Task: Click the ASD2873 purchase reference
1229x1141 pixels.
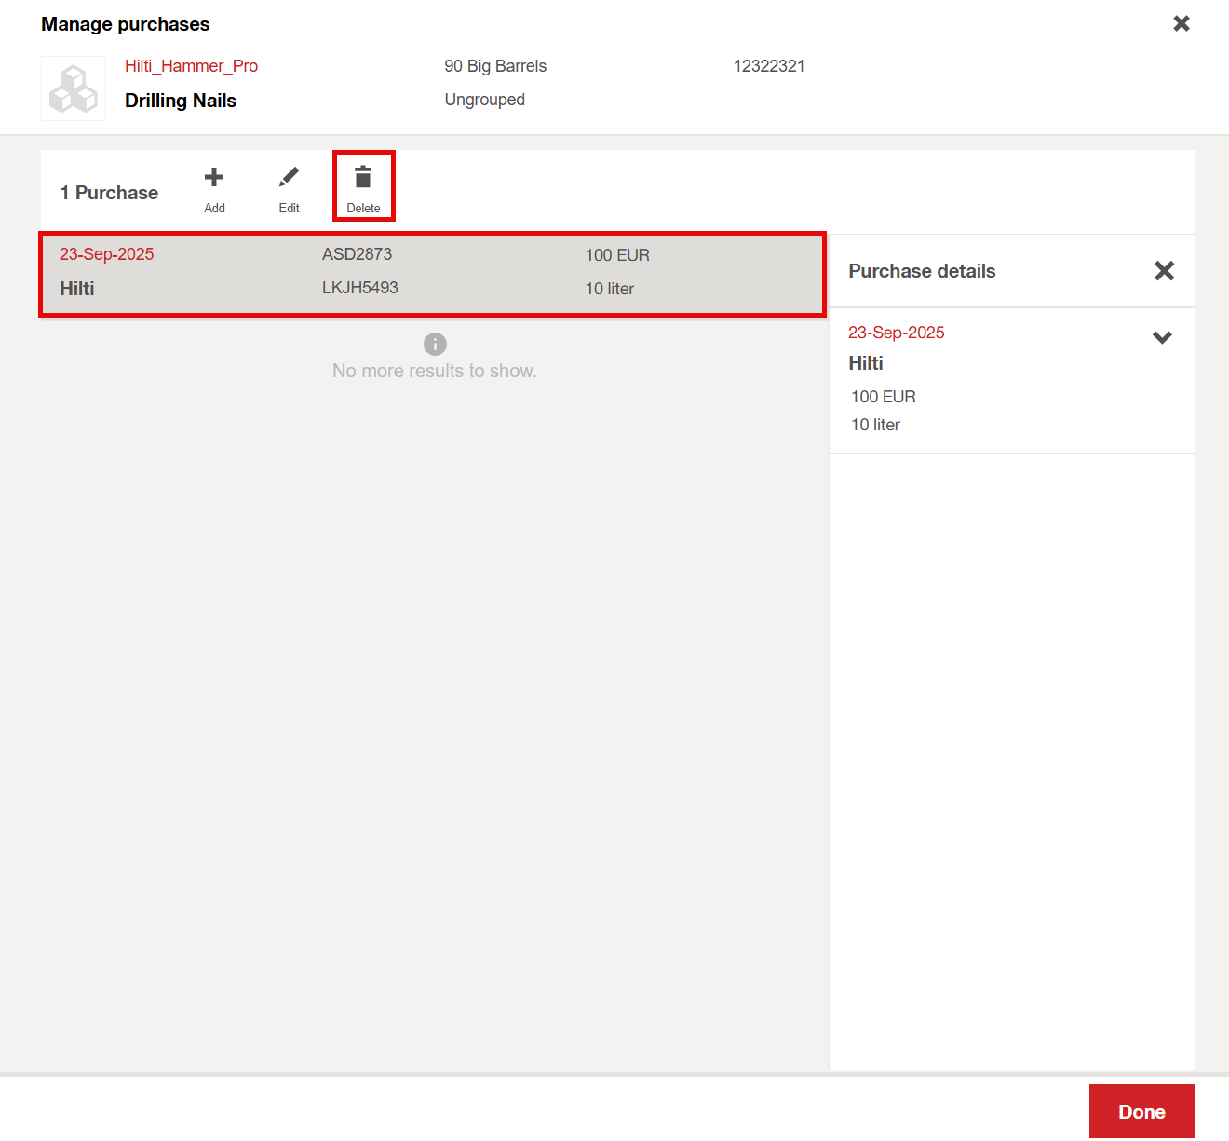Action: (x=357, y=254)
